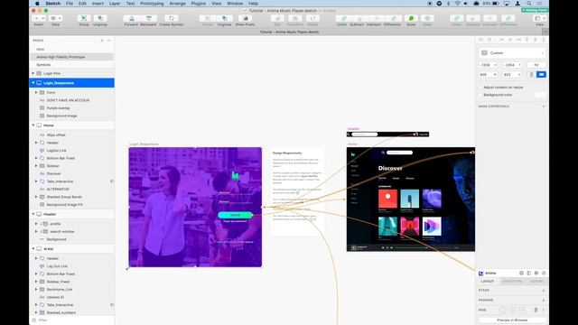The width and height of the screenshot is (578, 325).
Task: Open the Plugins menu
Action: tap(199, 4)
